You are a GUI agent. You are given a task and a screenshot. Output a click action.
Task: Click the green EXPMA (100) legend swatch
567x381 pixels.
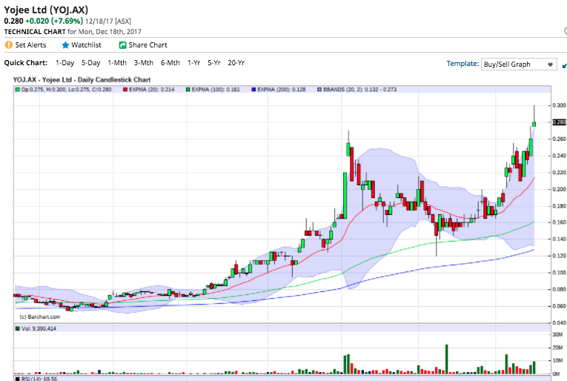(x=188, y=89)
